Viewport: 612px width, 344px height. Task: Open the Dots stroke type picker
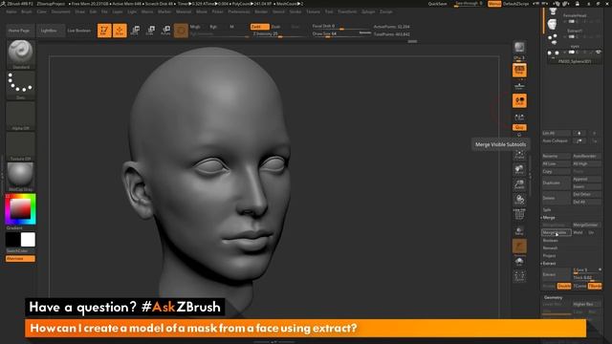(x=21, y=85)
